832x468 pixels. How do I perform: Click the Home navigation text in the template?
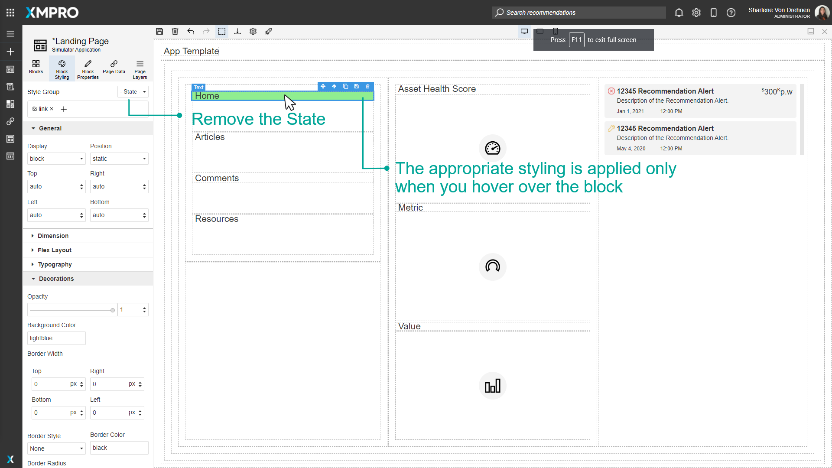coord(207,96)
